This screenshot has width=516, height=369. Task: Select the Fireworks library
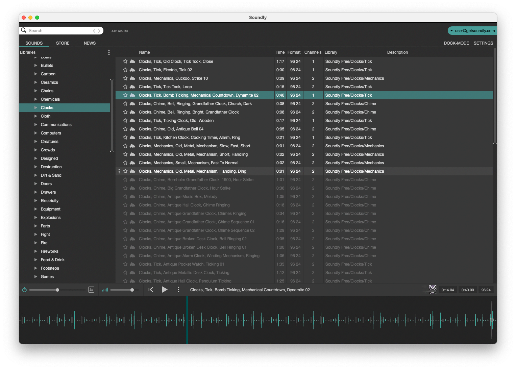(x=50, y=251)
